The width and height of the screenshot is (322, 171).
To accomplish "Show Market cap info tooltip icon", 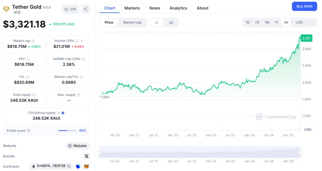I will point(33,41).
